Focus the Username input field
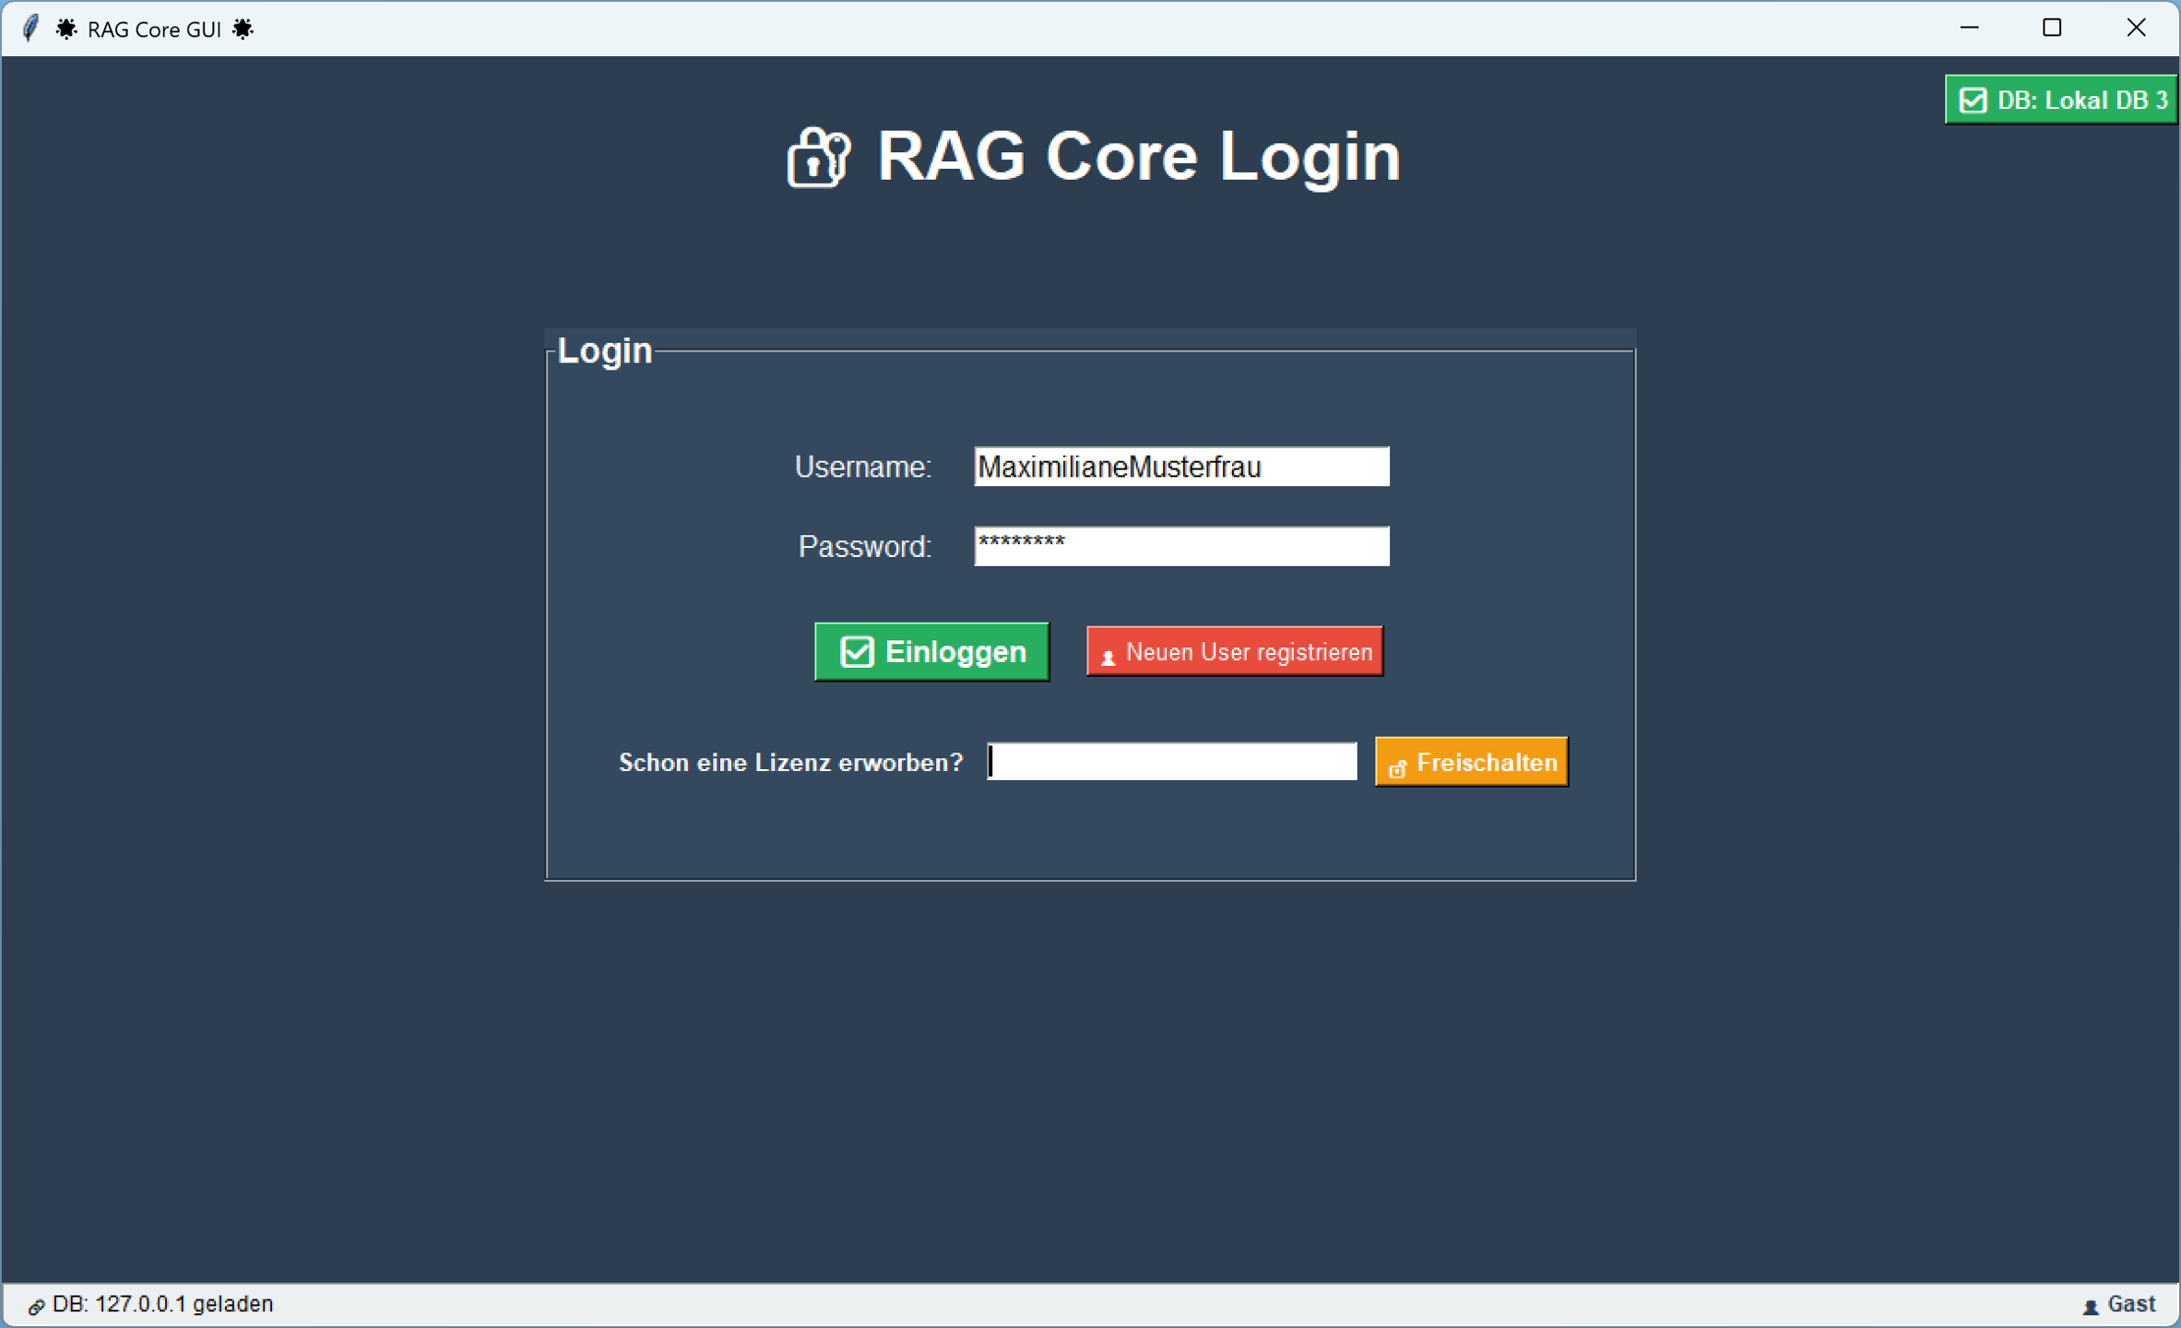The height and width of the screenshot is (1328, 2181). point(1180,467)
